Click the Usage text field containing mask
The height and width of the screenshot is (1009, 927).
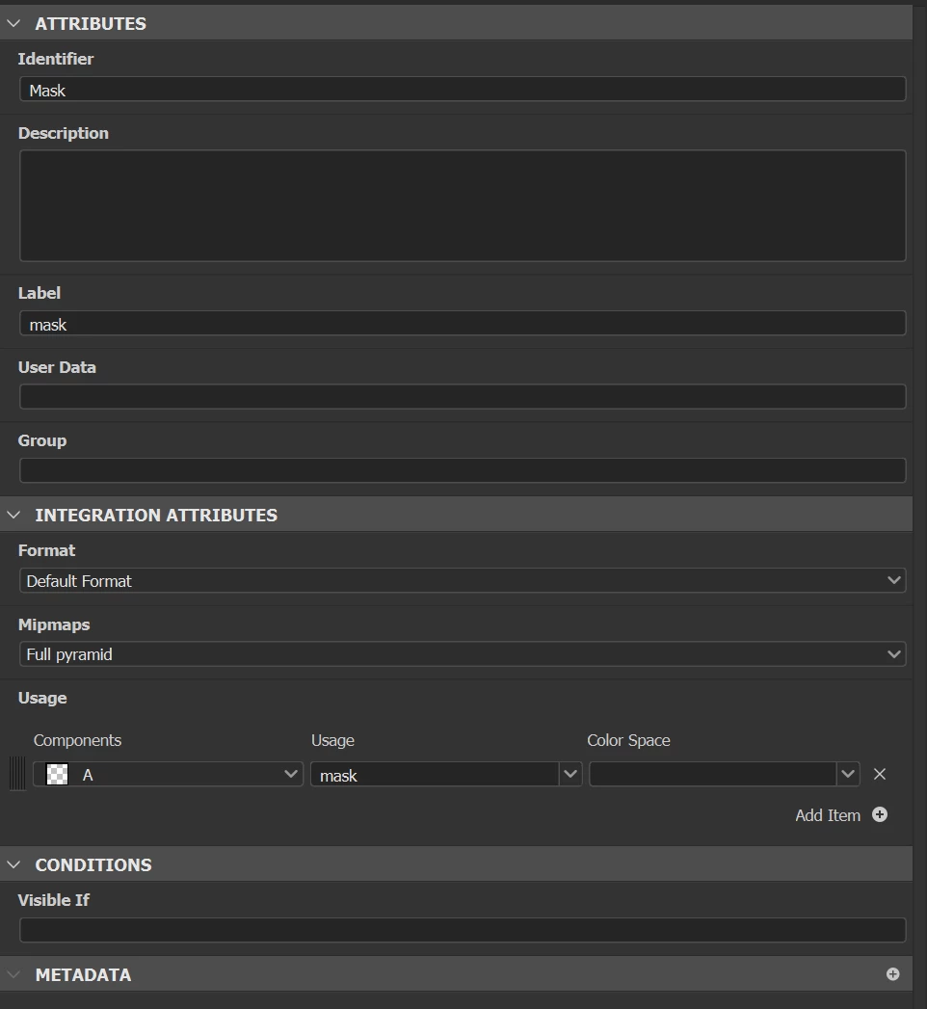(x=435, y=774)
